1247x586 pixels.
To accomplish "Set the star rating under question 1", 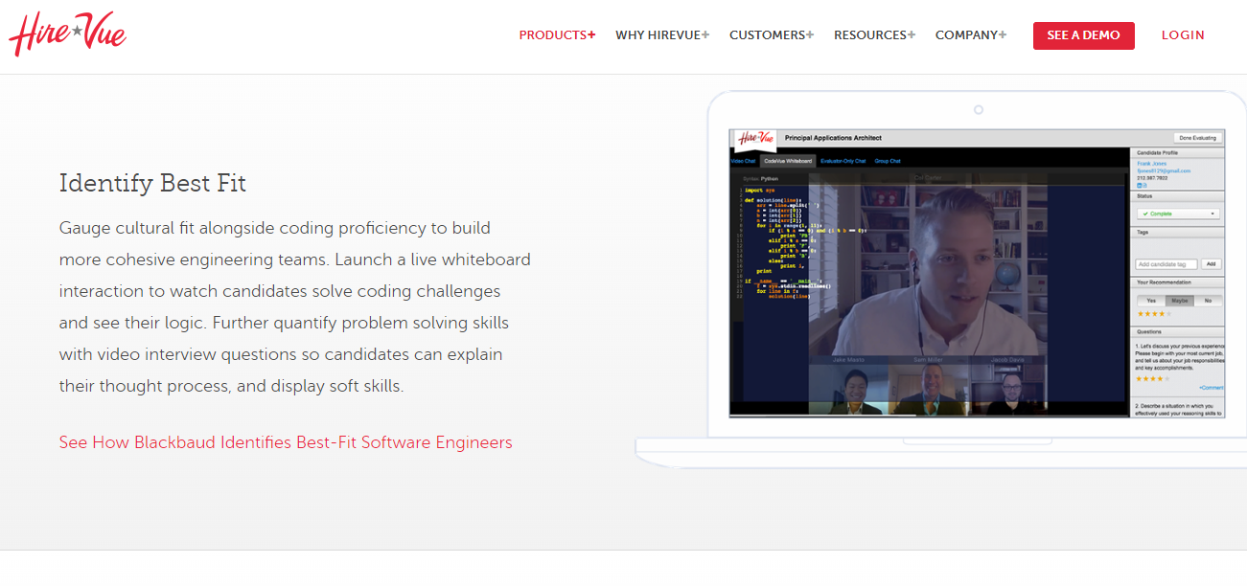I will (1153, 378).
